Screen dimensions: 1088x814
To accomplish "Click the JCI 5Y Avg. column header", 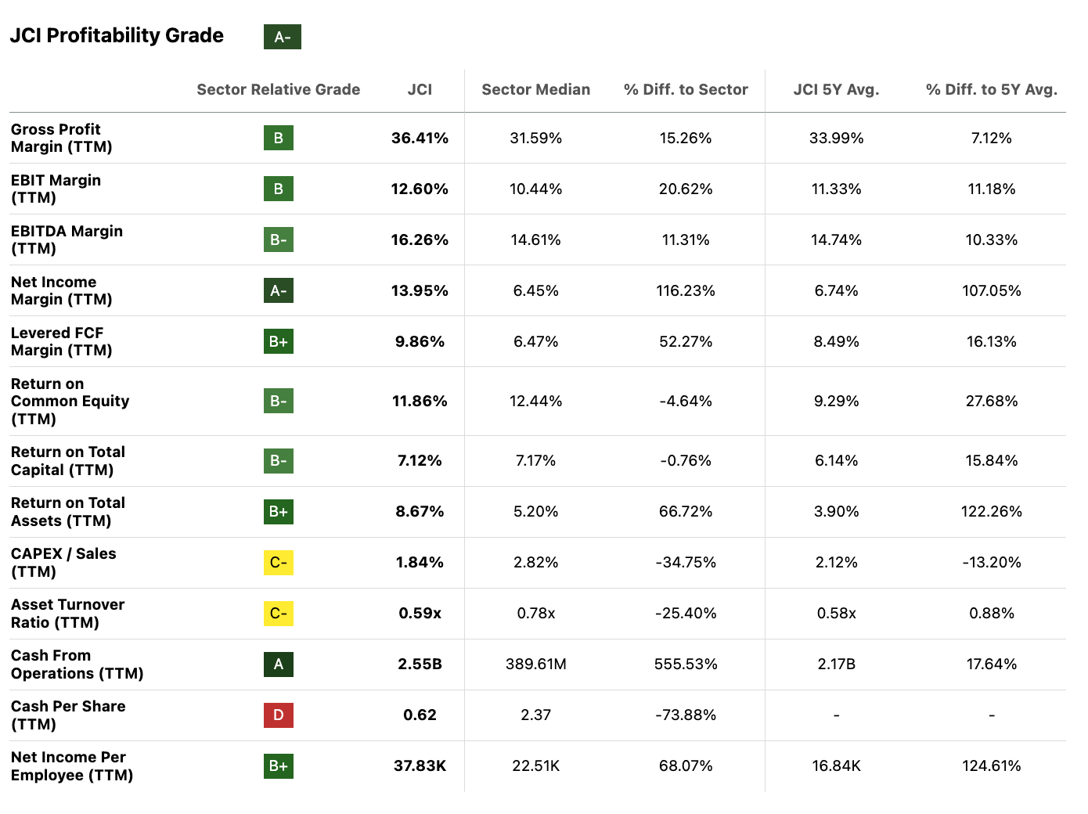I will click(x=836, y=90).
